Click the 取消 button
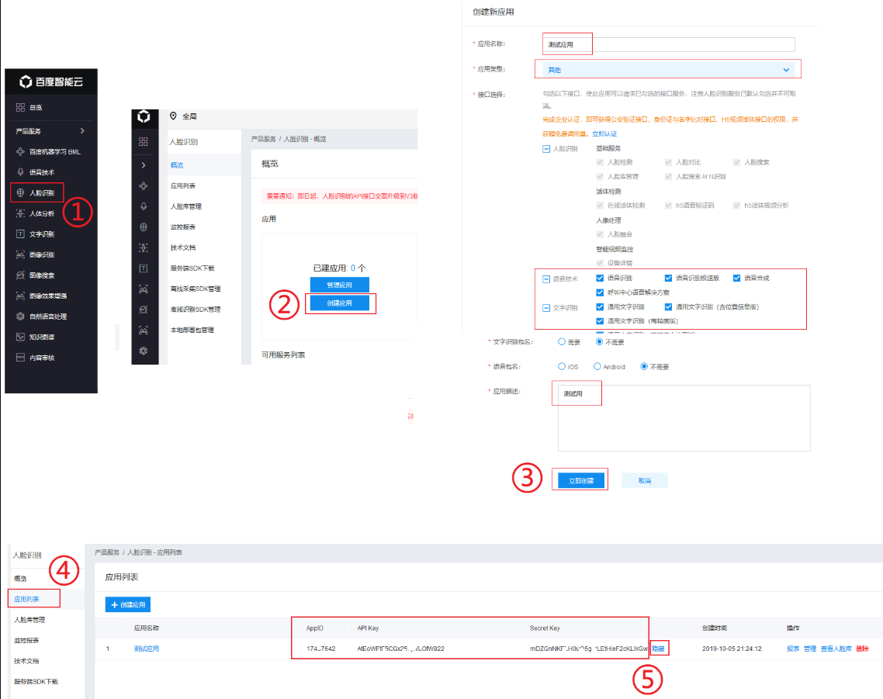Screen dimensions: 883x699 pyautogui.click(x=645, y=480)
